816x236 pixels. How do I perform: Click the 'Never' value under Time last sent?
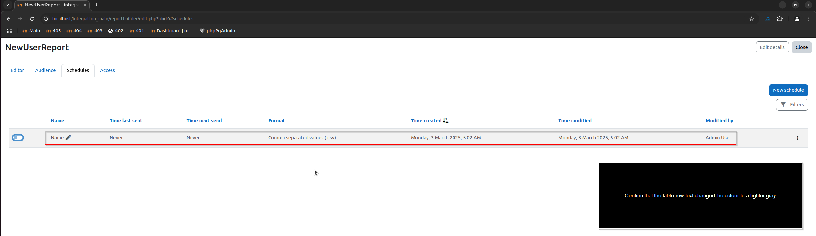(116, 138)
